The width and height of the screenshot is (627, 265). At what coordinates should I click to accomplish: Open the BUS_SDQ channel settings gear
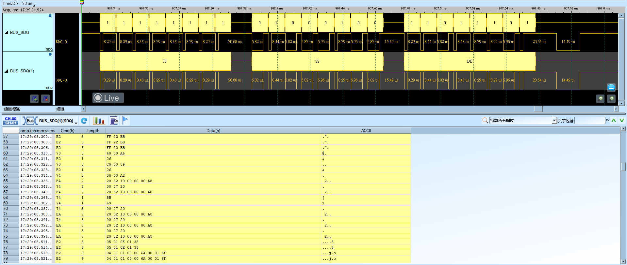click(x=50, y=16)
